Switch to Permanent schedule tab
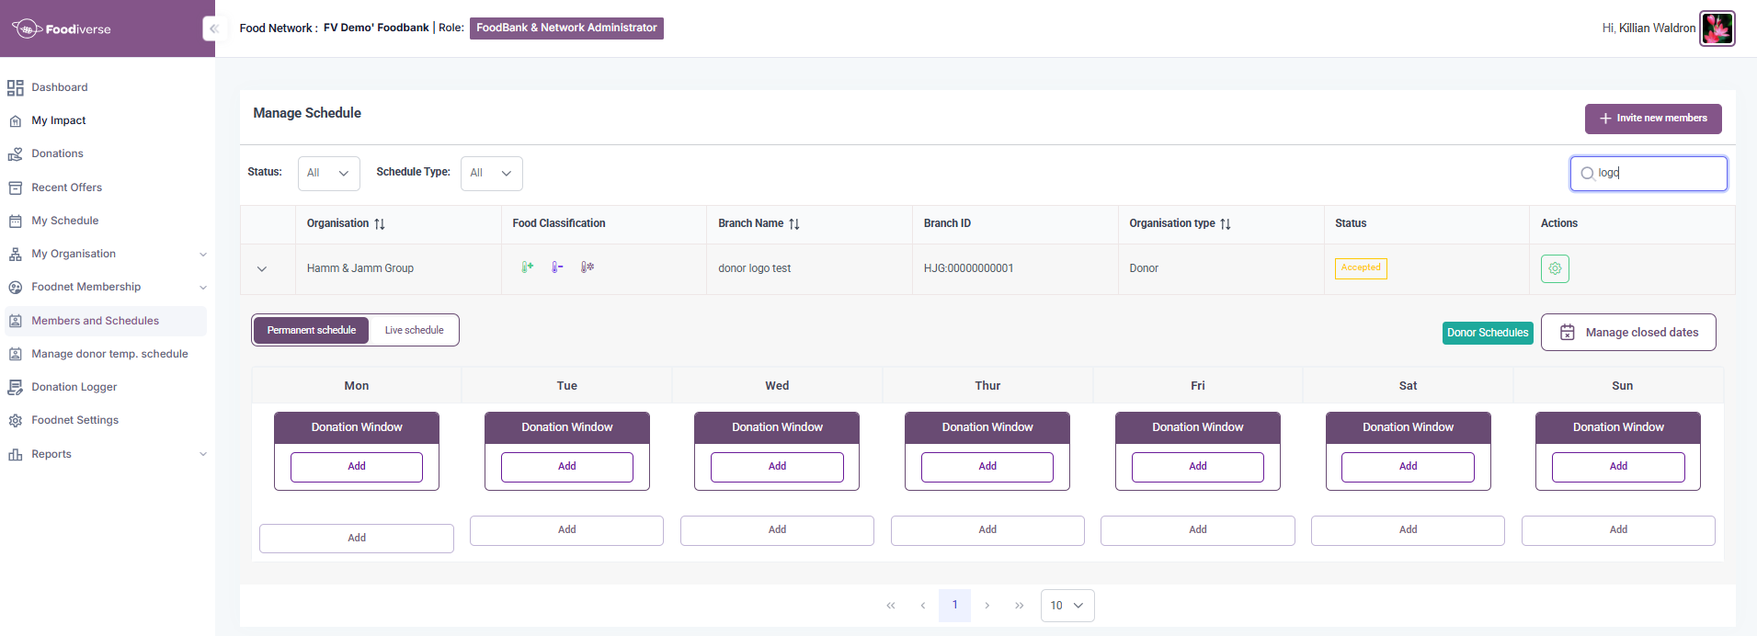This screenshot has height=636, width=1757. pyautogui.click(x=311, y=330)
